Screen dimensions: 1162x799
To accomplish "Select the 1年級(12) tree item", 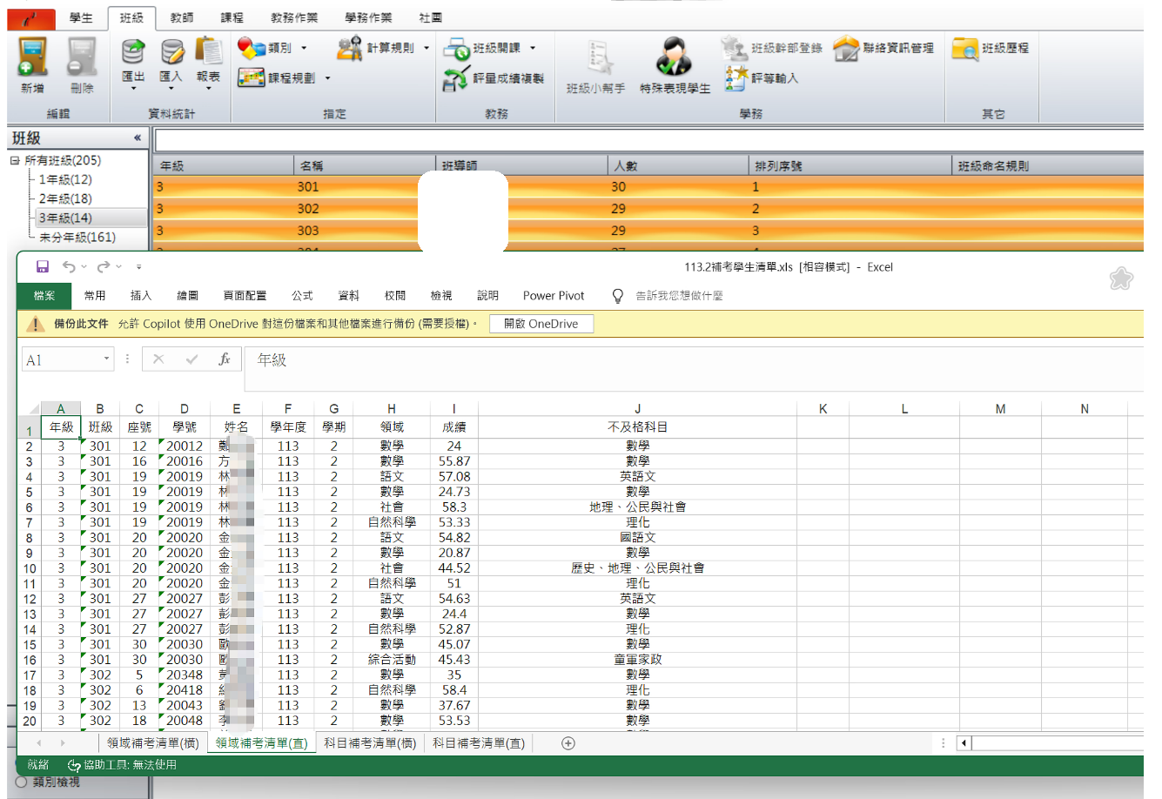I will coord(65,179).
